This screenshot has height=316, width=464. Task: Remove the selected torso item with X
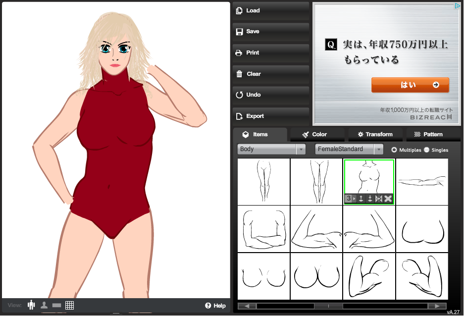388,199
